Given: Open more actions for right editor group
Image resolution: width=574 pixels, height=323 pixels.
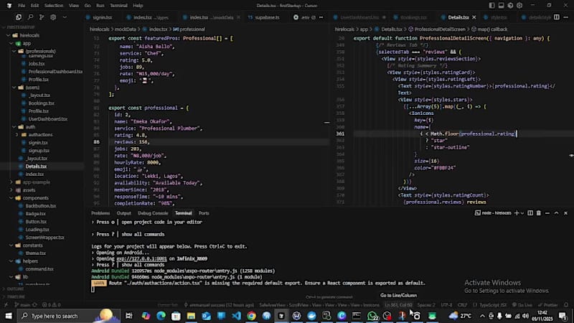Looking at the screenshot, I should tap(565, 17).
